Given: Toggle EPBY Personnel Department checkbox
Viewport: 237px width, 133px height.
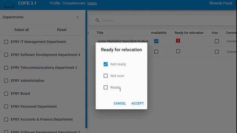Looking at the screenshot, I should [x=6, y=107].
